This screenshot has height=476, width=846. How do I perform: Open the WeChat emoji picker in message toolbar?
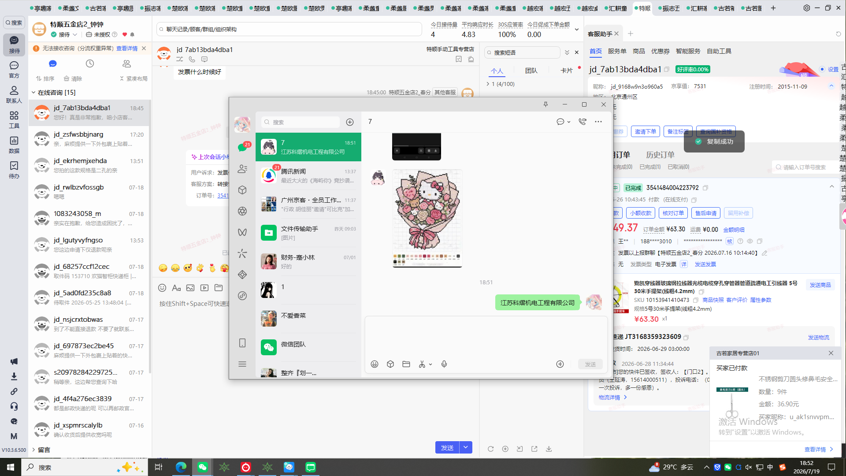(x=375, y=364)
